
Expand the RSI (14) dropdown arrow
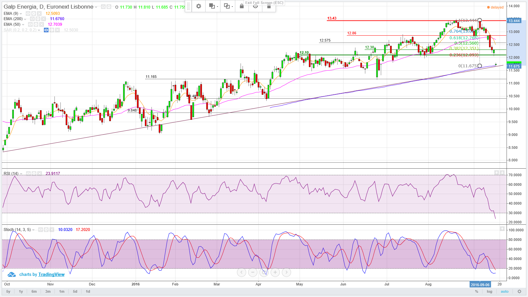click(21, 174)
